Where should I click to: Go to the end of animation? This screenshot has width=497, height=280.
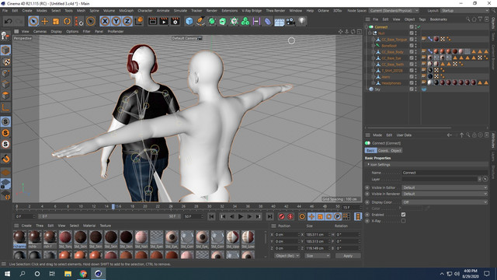pyautogui.click(x=269, y=216)
